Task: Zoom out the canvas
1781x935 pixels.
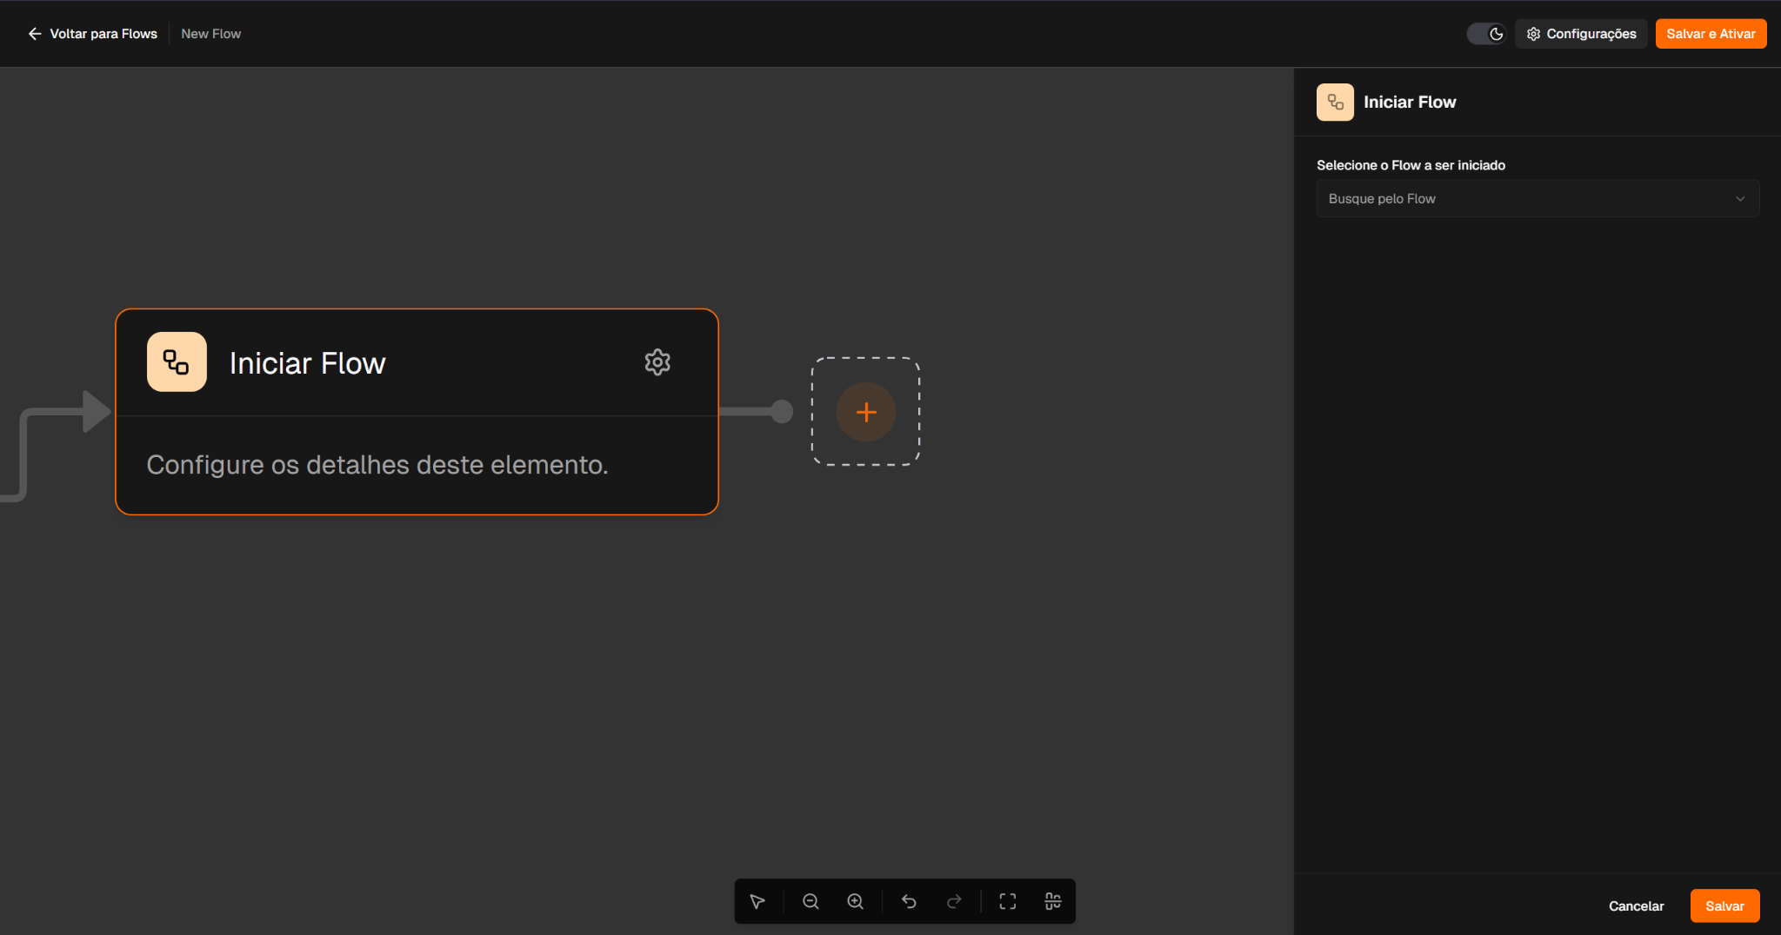Action: point(810,901)
